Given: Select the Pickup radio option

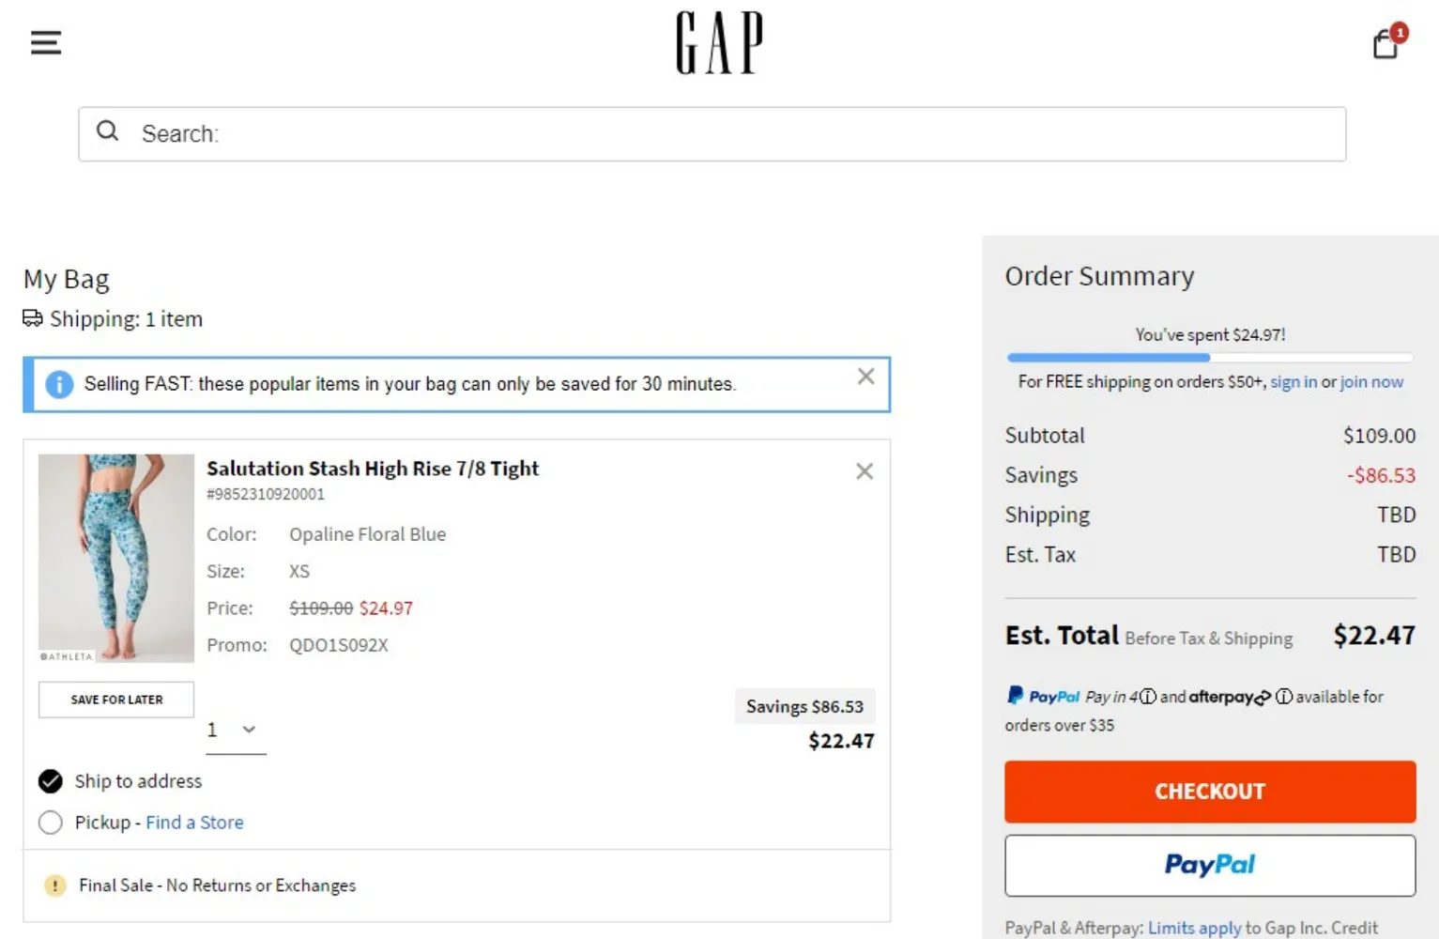Looking at the screenshot, I should click(51, 823).
